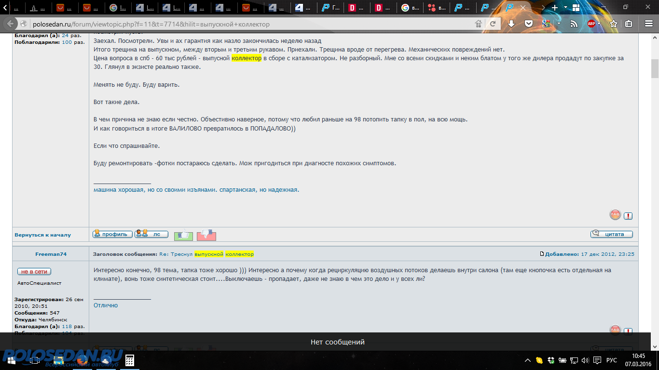Click the report post exclamation icon
This screenshot has width=659, height=370.
point(628,216)
